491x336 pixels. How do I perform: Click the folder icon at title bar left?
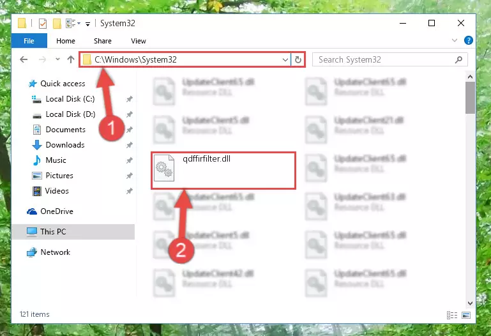tap(22, 23)
